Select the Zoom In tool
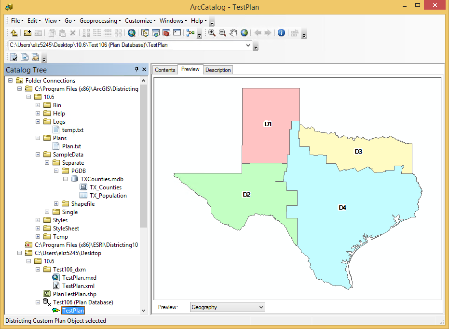 tap(212, 33)
